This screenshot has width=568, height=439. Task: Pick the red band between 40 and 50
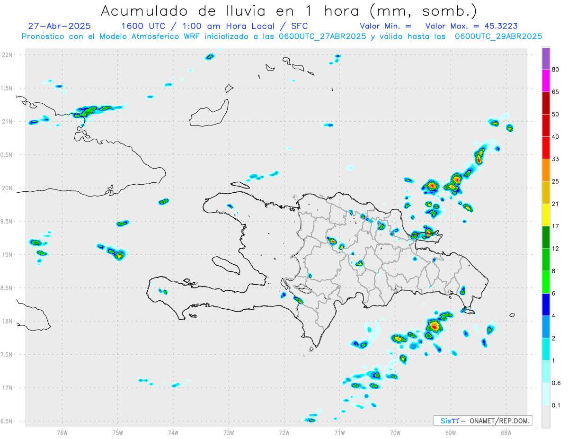pos(546,125)
